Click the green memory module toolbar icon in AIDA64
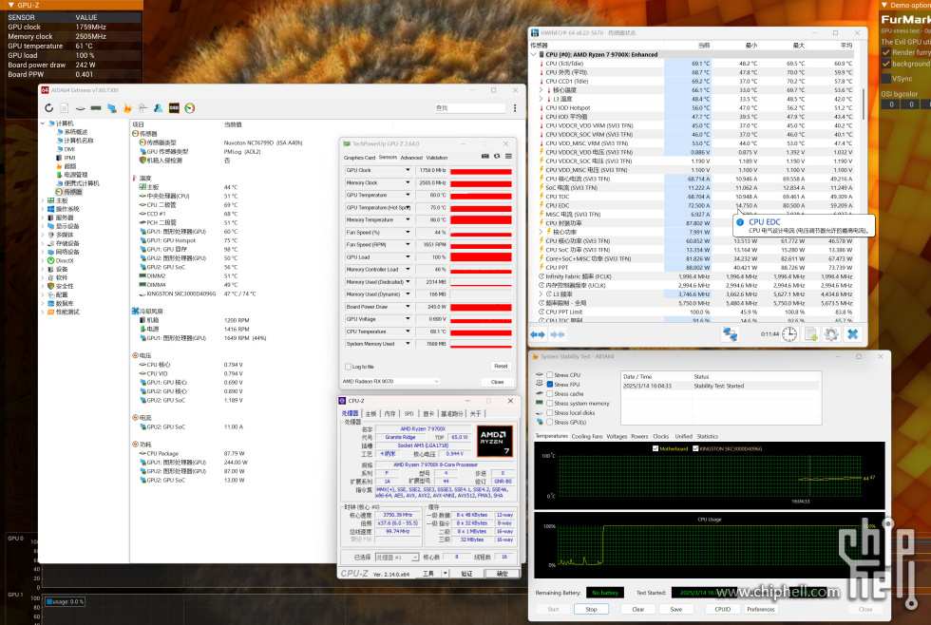Viewport: 931px width, 625px height. pos(96,108)
